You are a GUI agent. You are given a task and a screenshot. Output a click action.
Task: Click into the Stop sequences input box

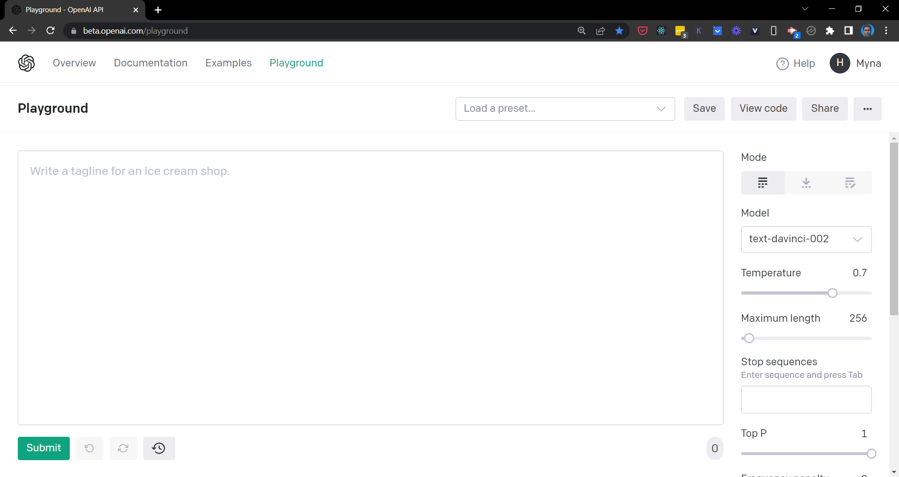click(806, 399)
